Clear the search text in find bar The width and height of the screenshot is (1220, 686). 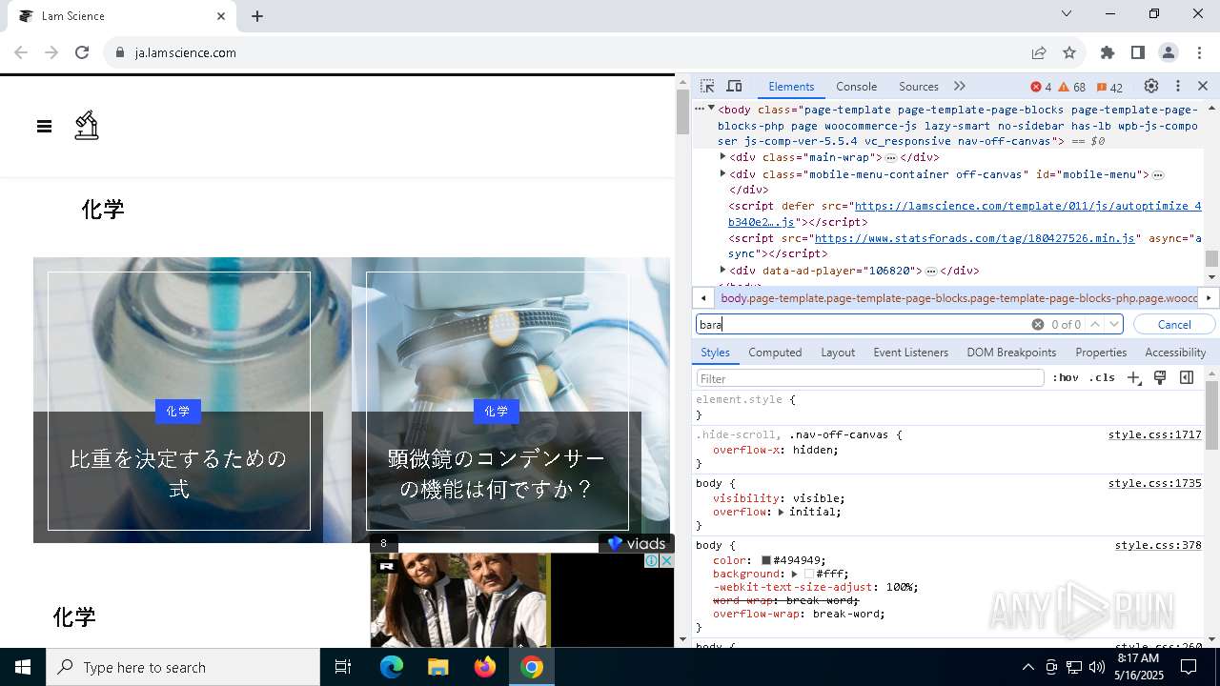tap(1038, 325)
